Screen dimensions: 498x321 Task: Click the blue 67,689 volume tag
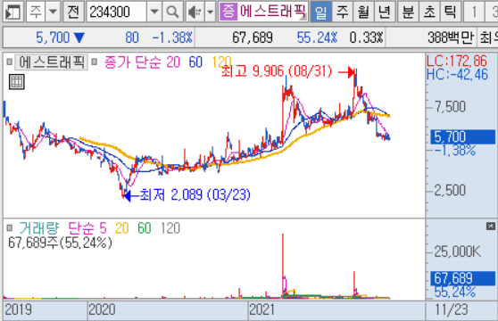462,278
